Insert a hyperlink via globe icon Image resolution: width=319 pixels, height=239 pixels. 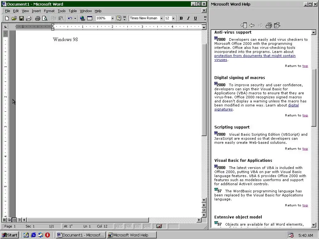coord(82,18)
